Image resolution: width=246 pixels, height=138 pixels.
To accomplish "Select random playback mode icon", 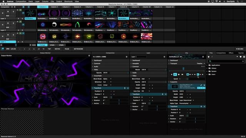I will pyautogui.click(x=182, y=74).
